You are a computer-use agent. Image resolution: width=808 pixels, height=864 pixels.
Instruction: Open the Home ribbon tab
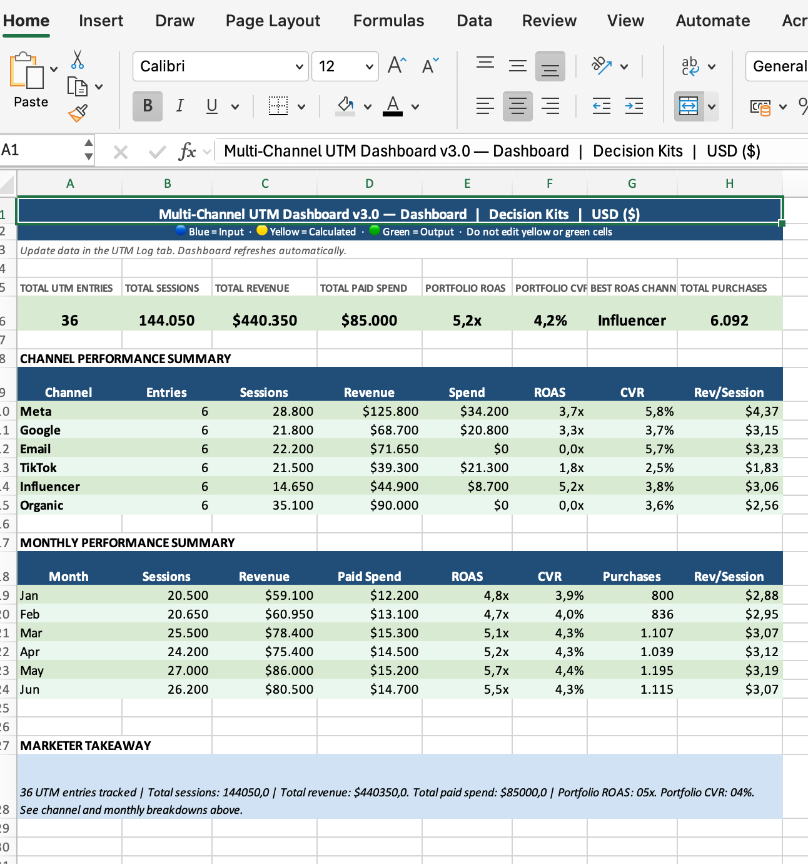[x=26, y=21]
